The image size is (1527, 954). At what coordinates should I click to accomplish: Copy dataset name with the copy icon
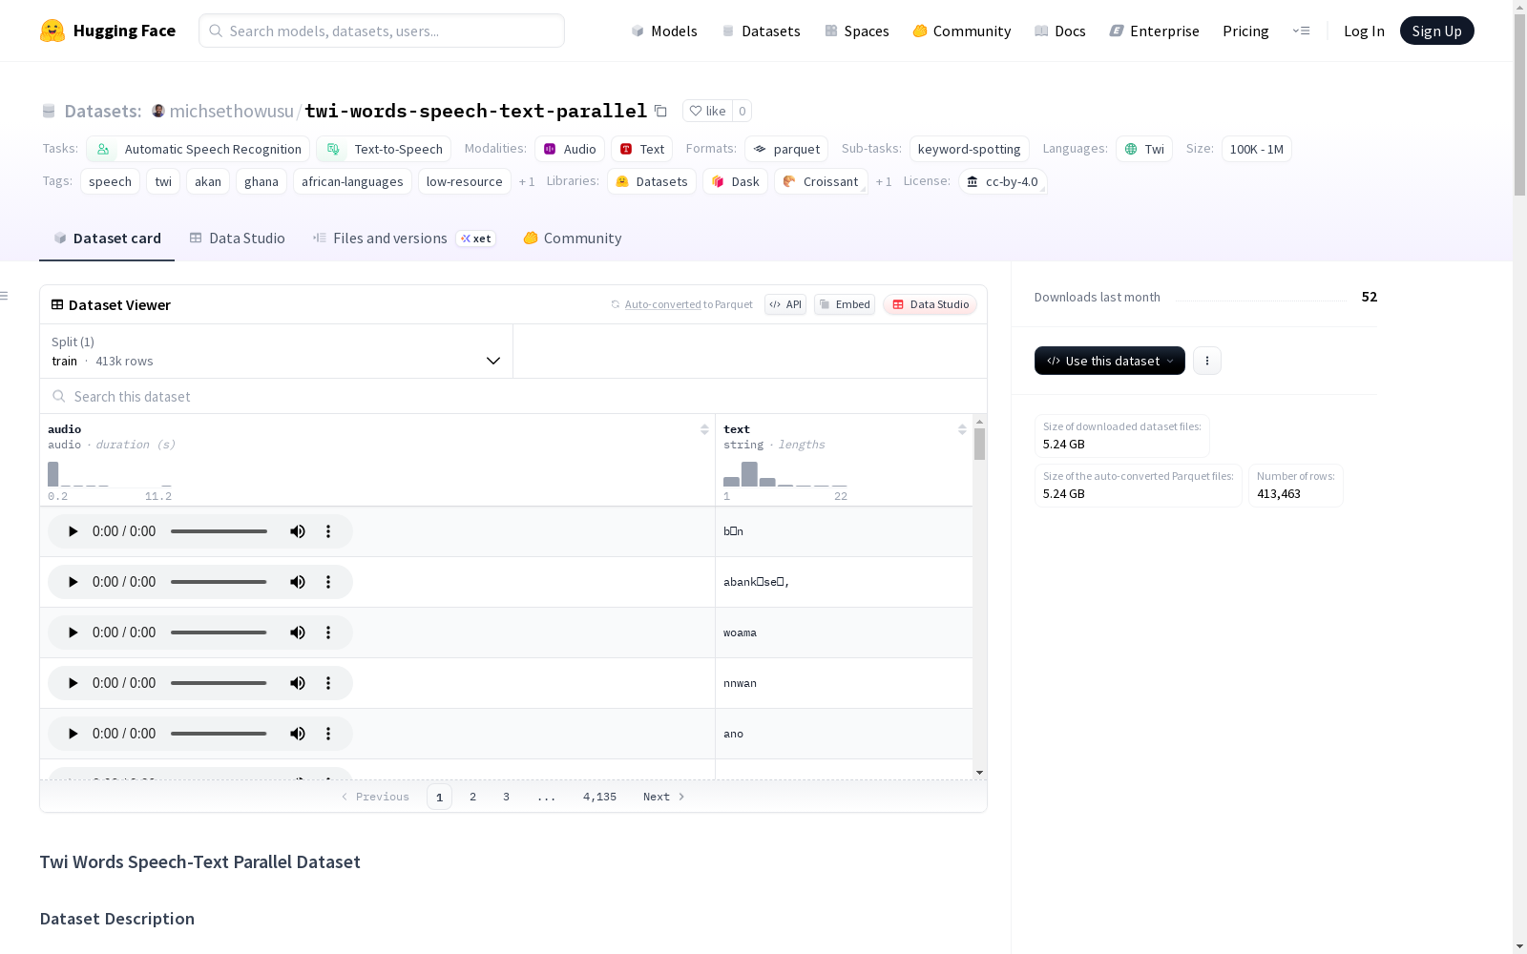point(660,111)
